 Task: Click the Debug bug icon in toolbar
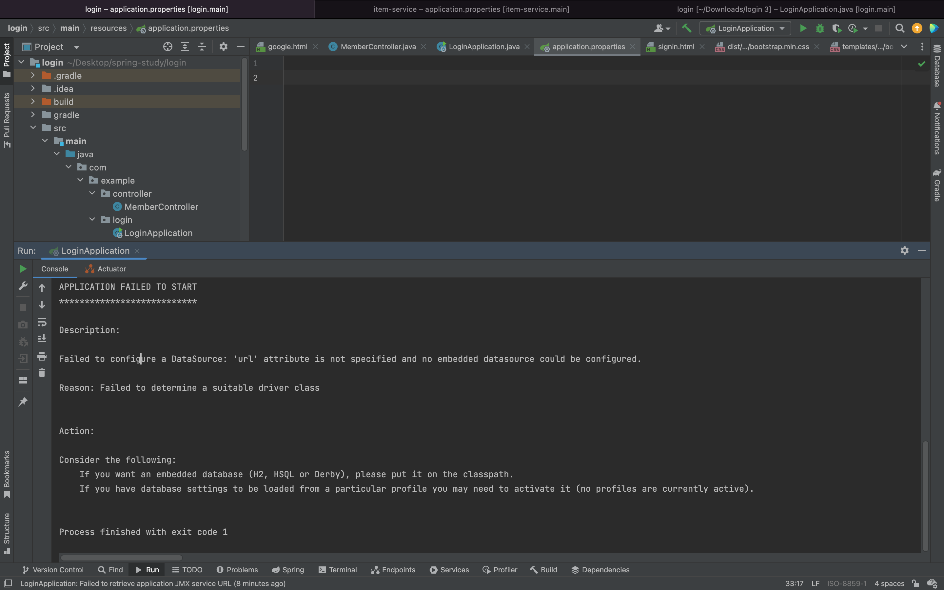point(819,28)
